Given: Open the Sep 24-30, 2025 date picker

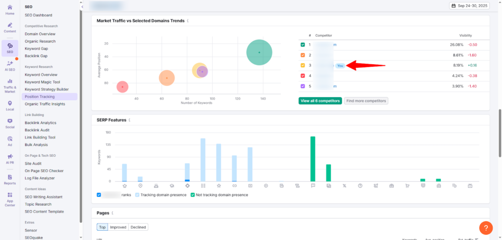Looking at the screenshot, I should pyautogui.click(x=470, y=6).
